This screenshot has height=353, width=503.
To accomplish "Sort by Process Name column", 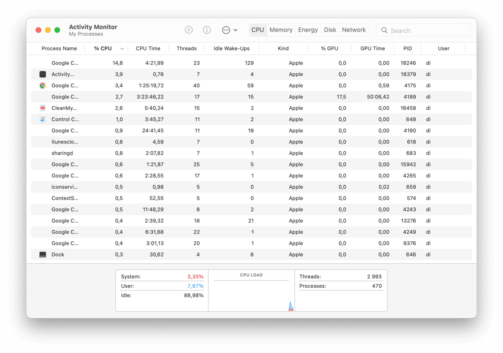I will pos(59,48).
